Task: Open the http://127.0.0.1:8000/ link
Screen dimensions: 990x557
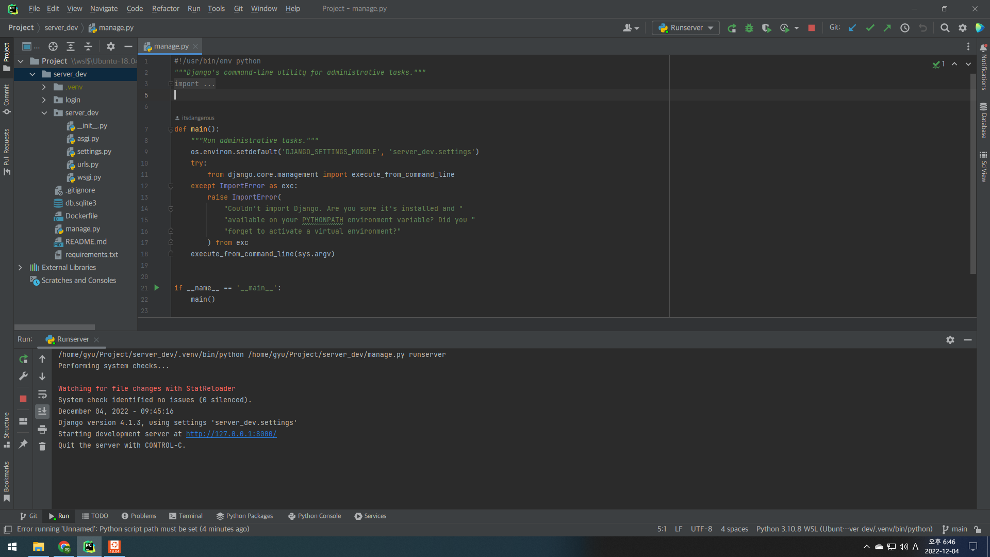Action: pyautogui.click(x=231, y=434)
